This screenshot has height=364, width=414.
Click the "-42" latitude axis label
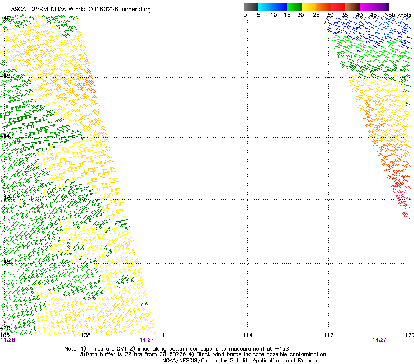pos(5,76)
